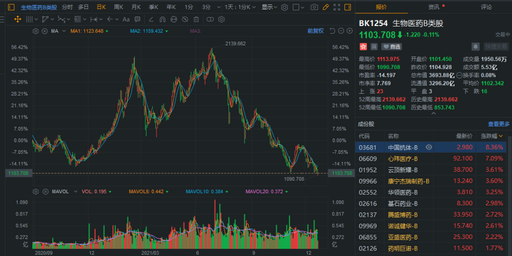Enter fullscreen chart mode
Screen dimensions: 512x256
coord(337,7)
